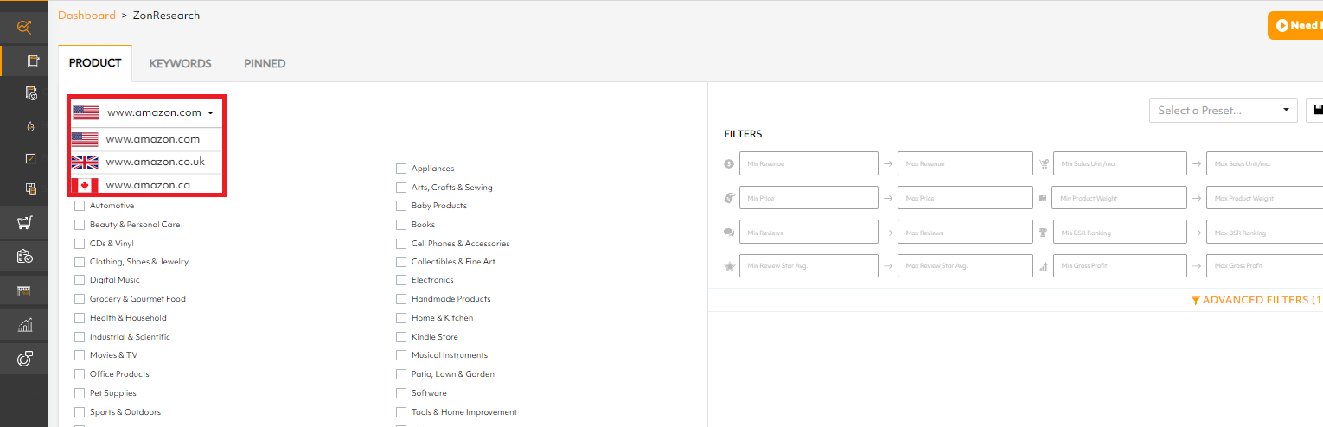
Task: Check the Grocery & Gourmet Food category
Action: tap(80, 299)
